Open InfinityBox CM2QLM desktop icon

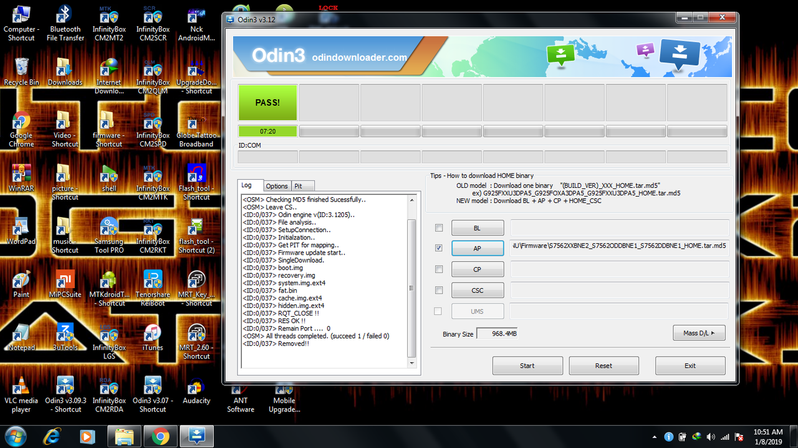point(153,77)
